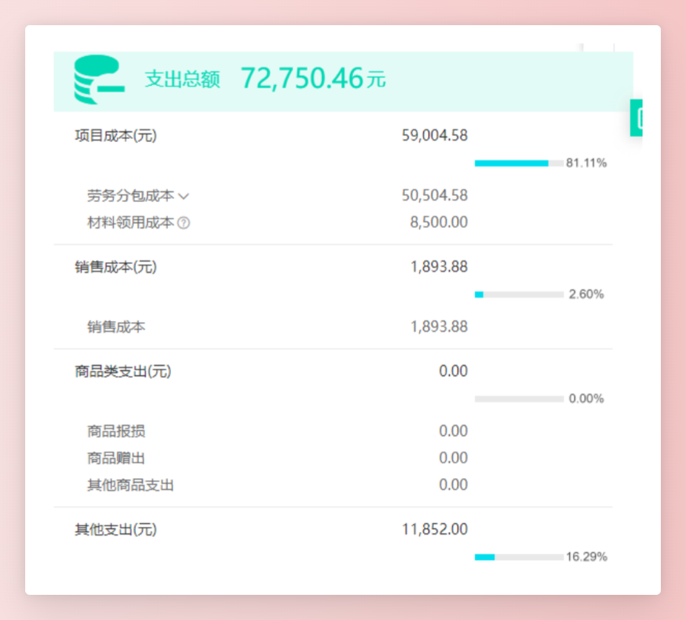
Task: Click the 0.00 value beside 其他商品支出
Action: [453, 485]
